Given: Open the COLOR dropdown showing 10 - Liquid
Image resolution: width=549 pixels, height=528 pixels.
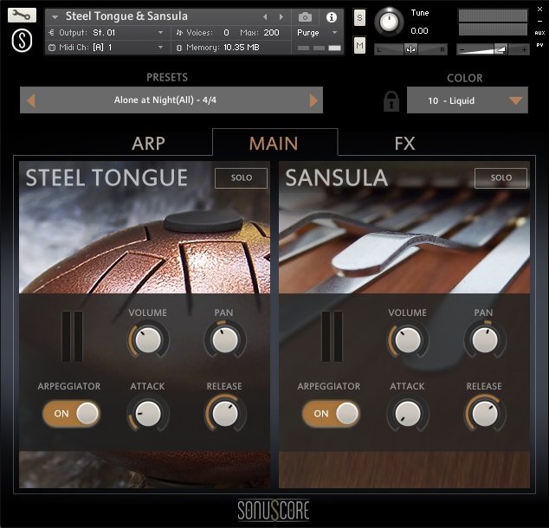Looking at the screenshot, I should (468, 100).
